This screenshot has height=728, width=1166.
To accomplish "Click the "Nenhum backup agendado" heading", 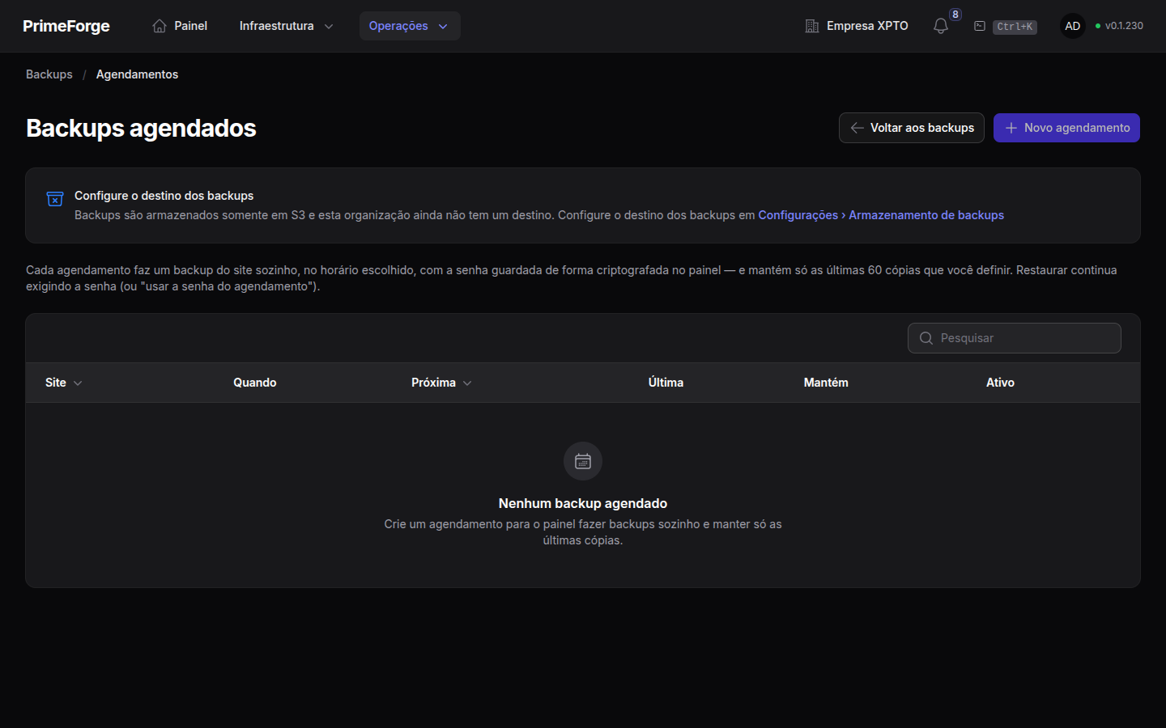I will [583, 503].
